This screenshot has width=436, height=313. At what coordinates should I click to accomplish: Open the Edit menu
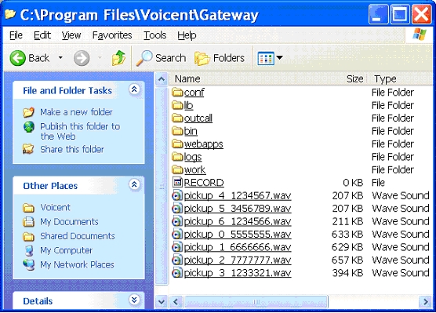(x=42, y=35)
